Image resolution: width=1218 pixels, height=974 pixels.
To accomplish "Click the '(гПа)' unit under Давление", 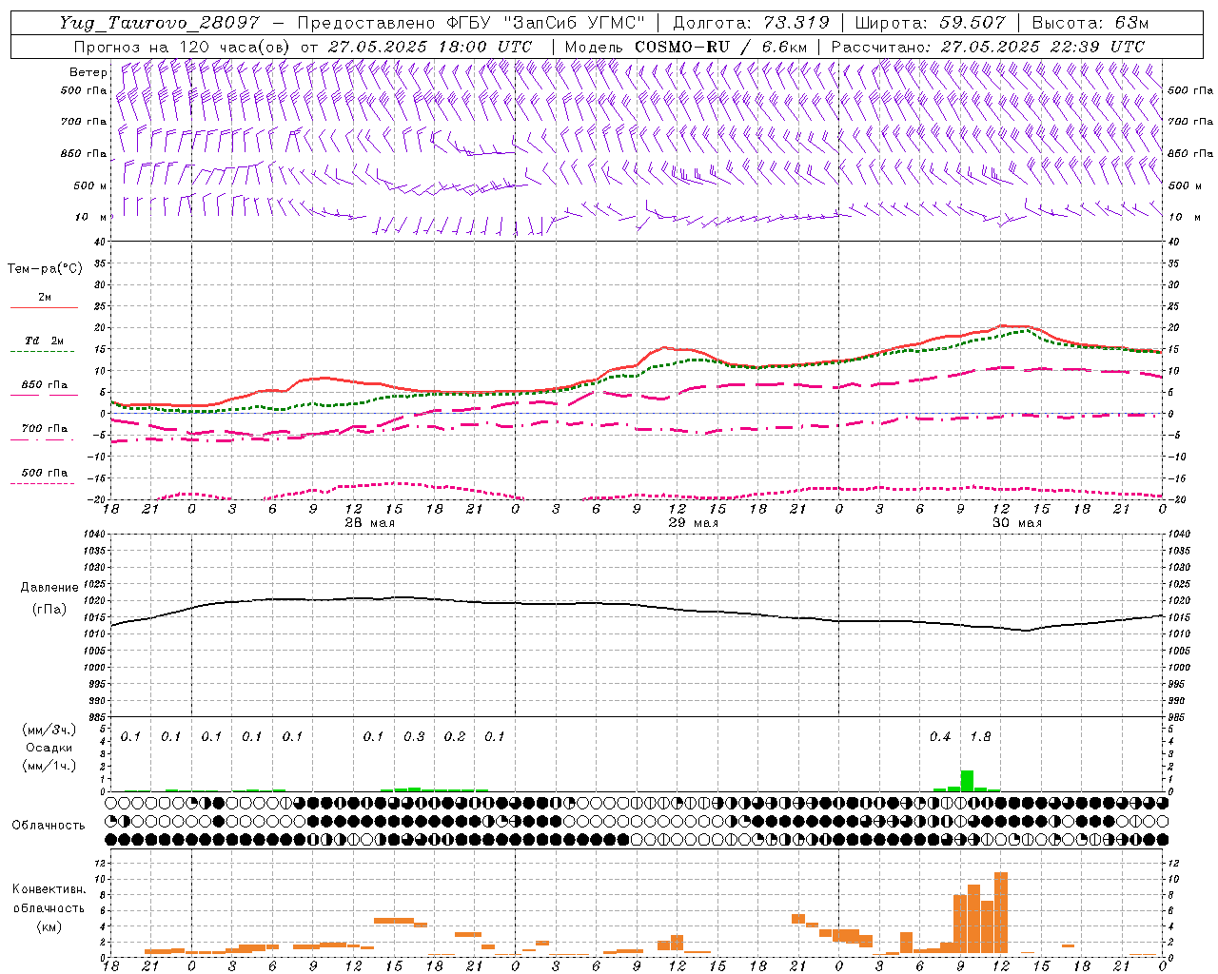I will tap(49, 609).
